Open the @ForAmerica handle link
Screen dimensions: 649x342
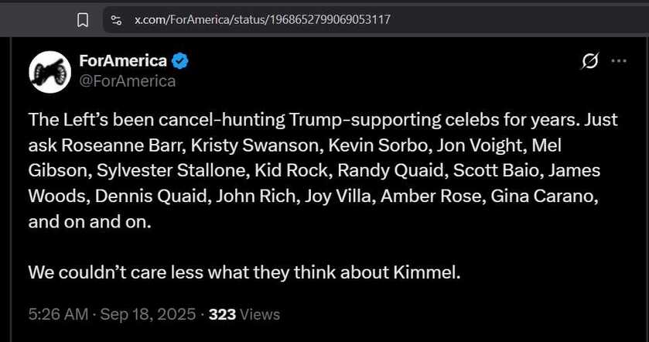pos(128,81)
